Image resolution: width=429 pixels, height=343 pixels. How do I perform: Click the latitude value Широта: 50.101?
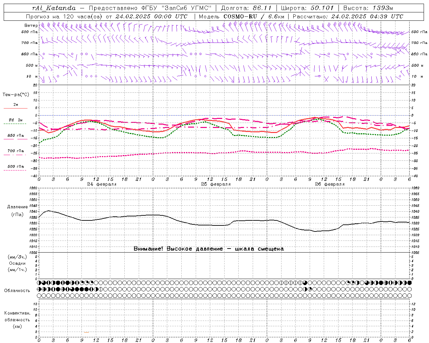307,8
